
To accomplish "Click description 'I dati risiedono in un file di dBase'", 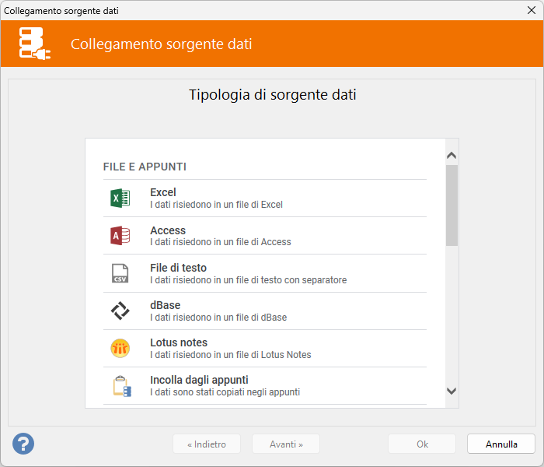I will (218, 318).
